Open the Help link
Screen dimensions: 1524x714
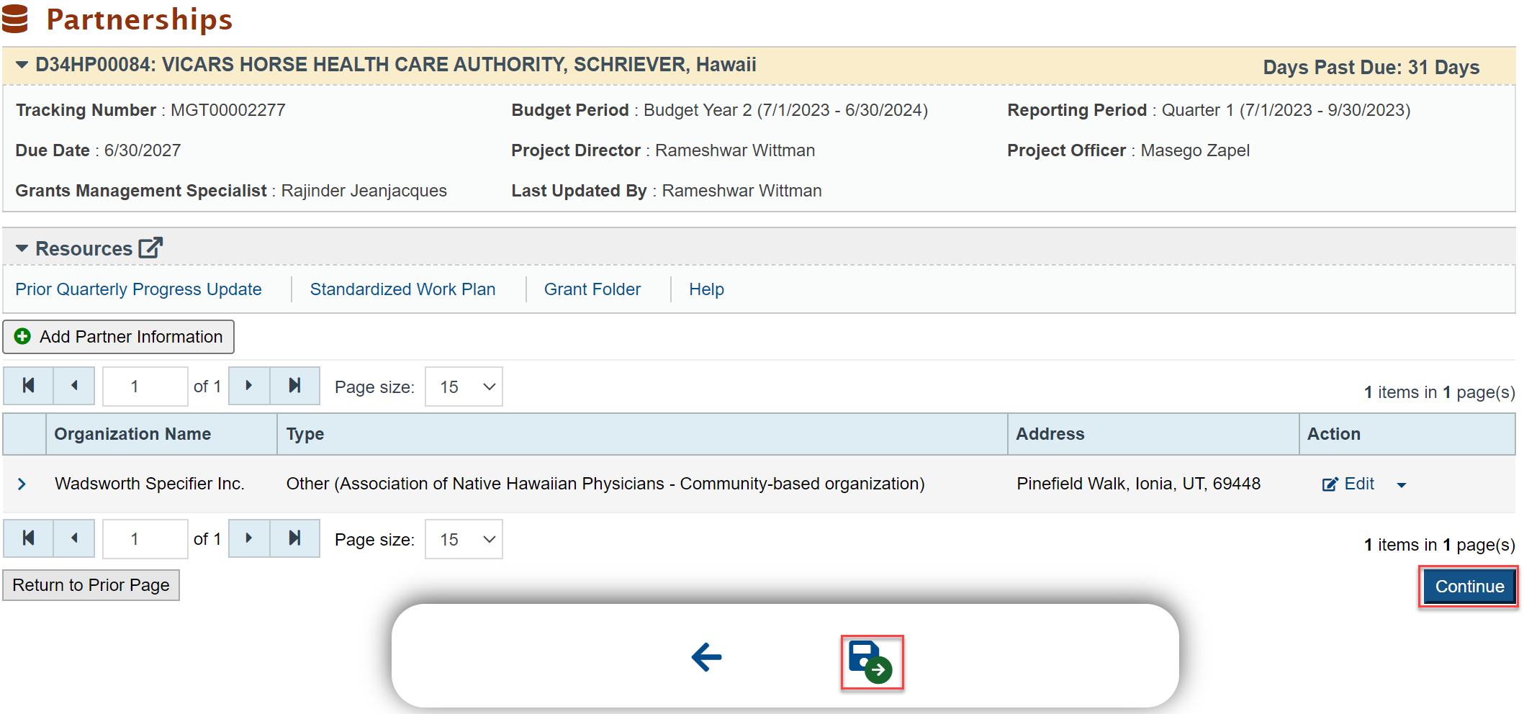tap(706, 289)
